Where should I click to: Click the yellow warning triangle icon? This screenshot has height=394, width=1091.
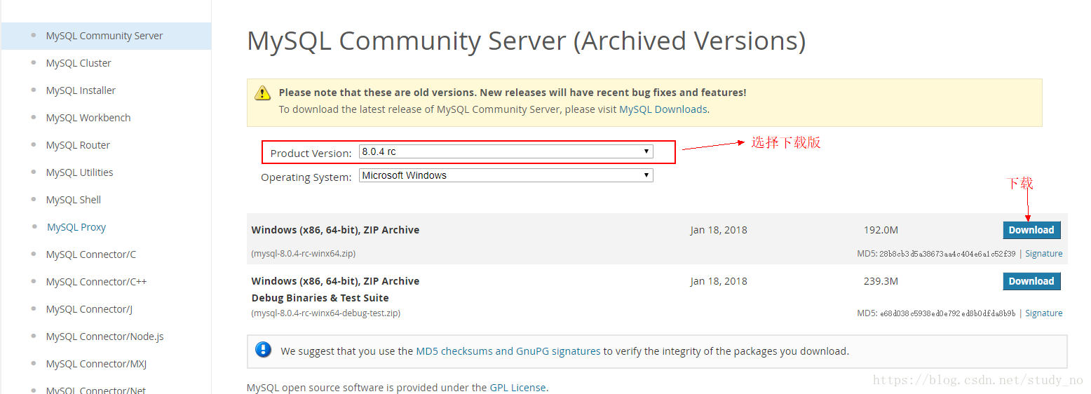click(262, 93)
